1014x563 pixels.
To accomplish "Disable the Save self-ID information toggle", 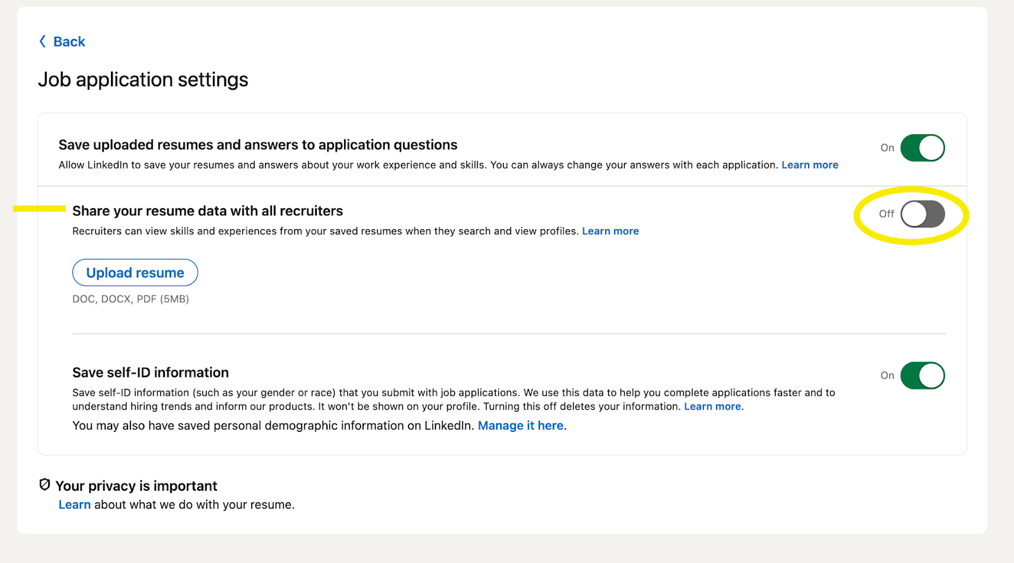I will (x=922, y=376).
